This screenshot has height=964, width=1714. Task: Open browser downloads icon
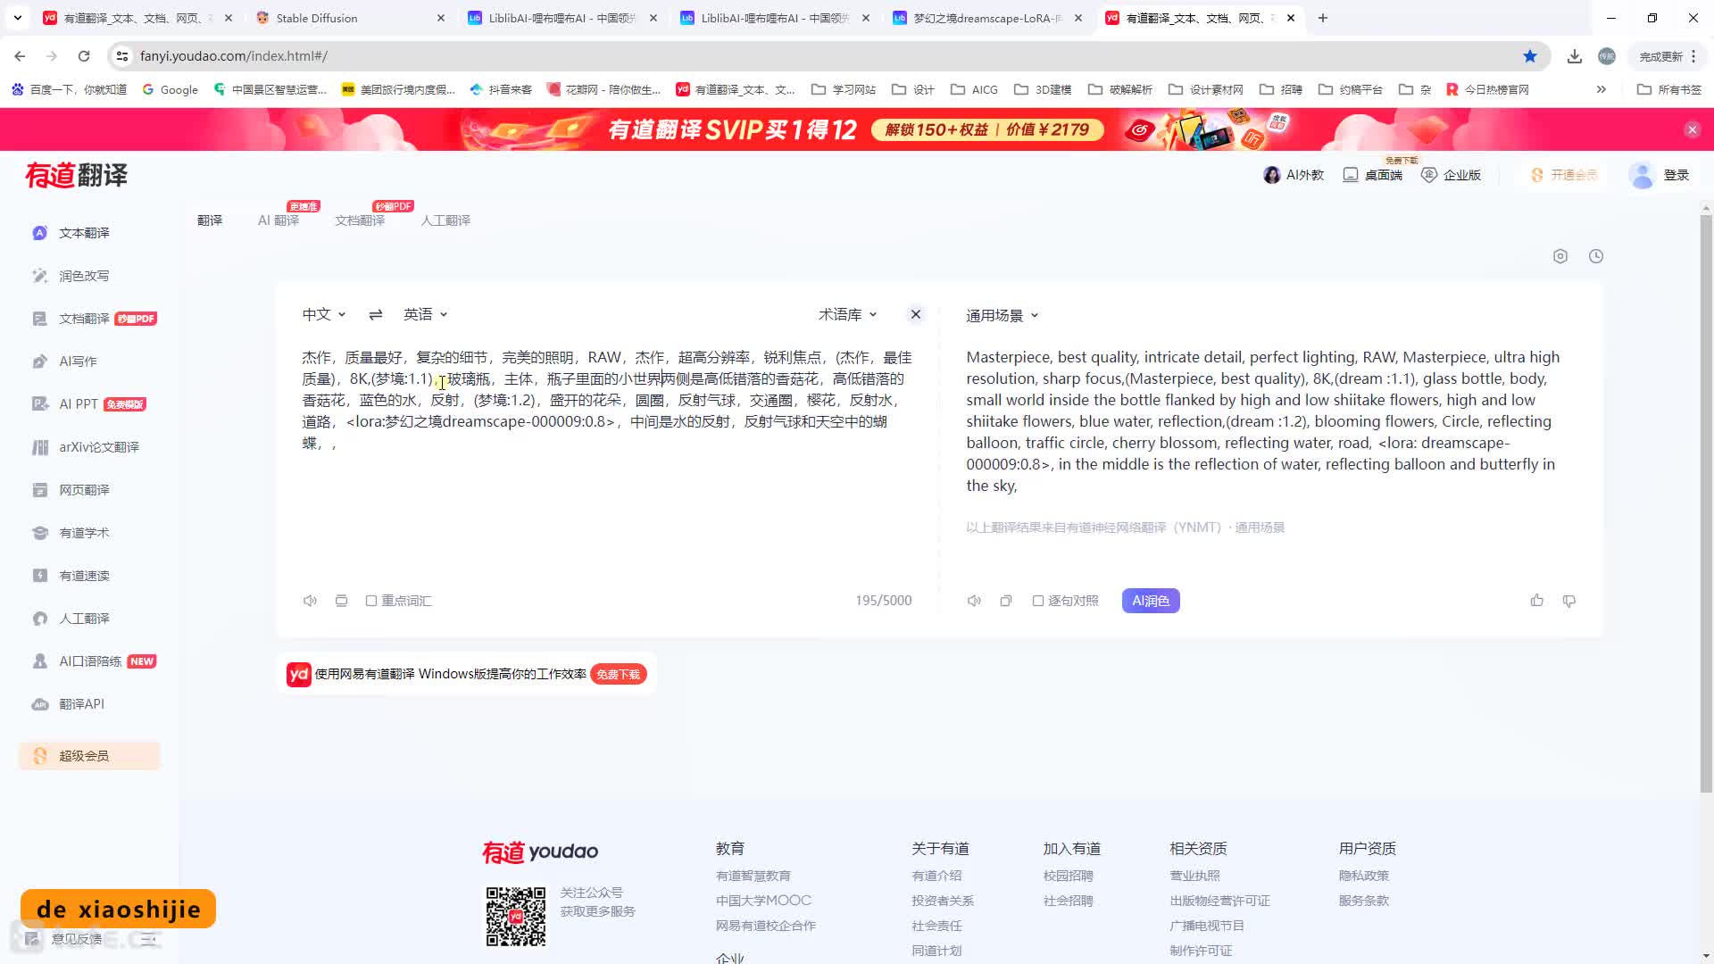click(1575, 56)
